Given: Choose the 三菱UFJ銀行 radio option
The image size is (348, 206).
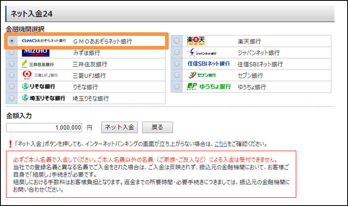Looking at the screenshot, I should [x=12, y=75].
